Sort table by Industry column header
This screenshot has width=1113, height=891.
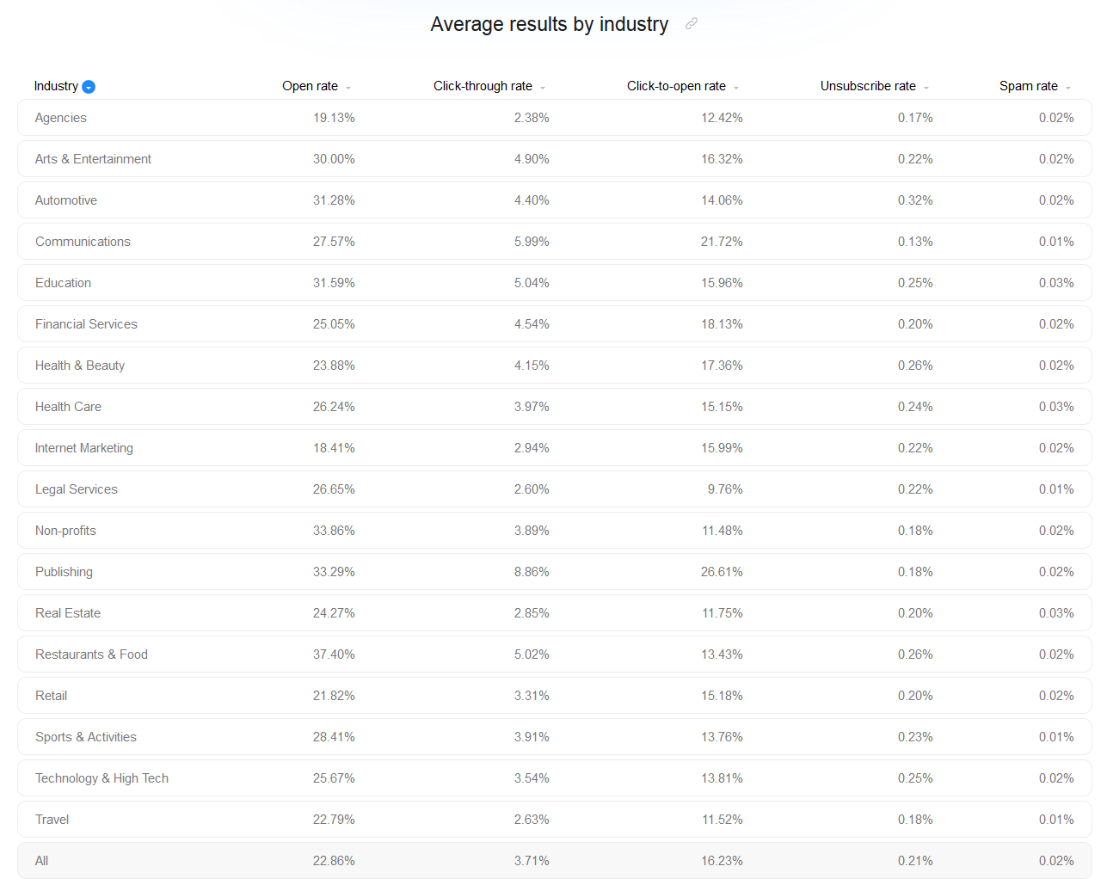point(56,86)
